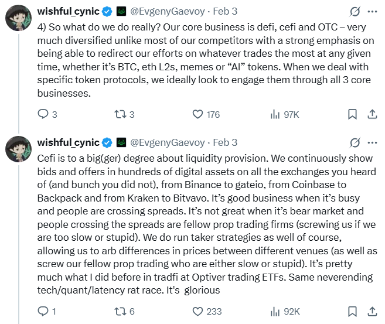
Task: Bookmark the Cefi liquidity tweet
Action: click(351, 312)
